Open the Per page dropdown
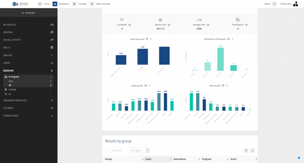Screen dimensions: 304x163 (x=140, y=150)
